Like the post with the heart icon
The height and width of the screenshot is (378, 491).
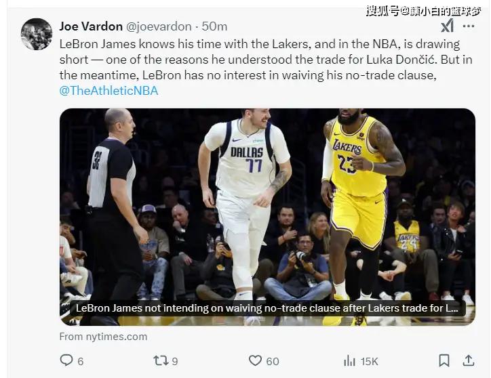[255, 360]
